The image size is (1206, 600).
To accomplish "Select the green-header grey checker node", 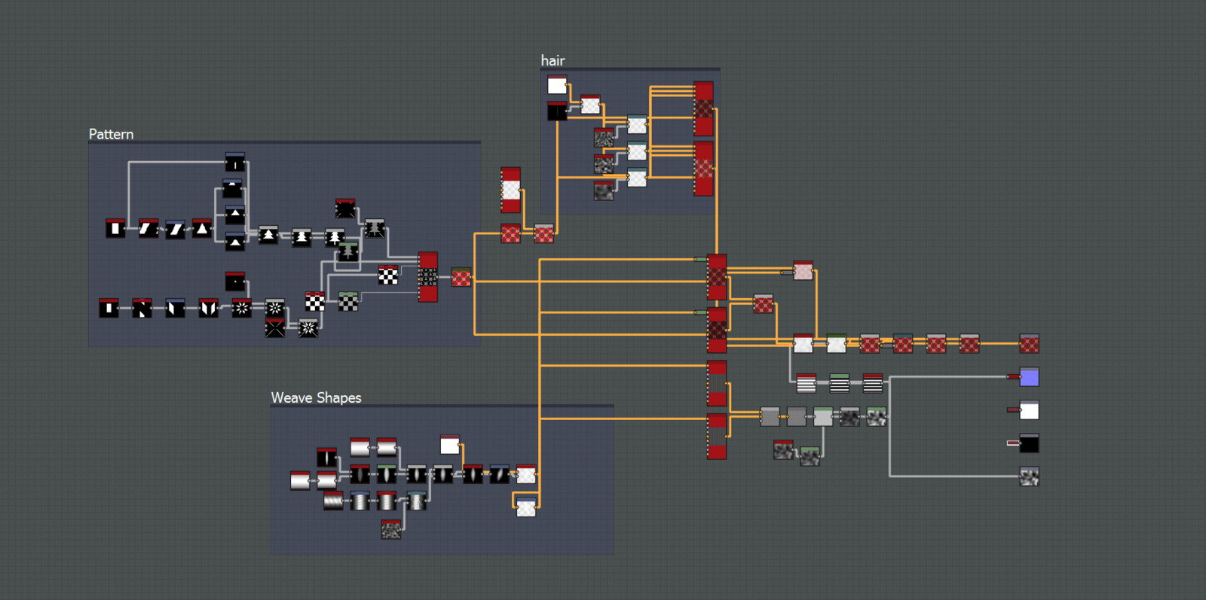I will pos(348,301).
